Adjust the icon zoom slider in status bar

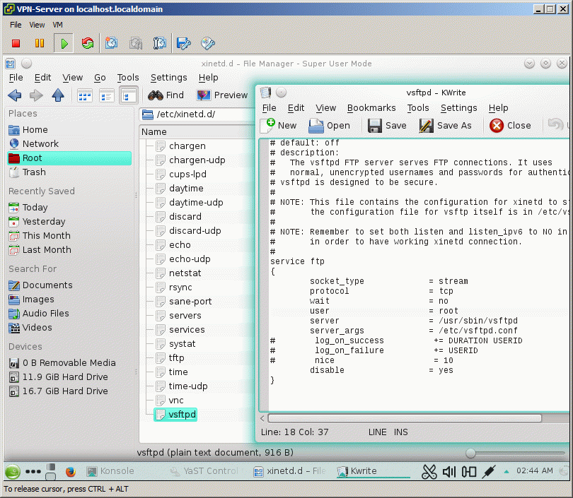[471, 452]
